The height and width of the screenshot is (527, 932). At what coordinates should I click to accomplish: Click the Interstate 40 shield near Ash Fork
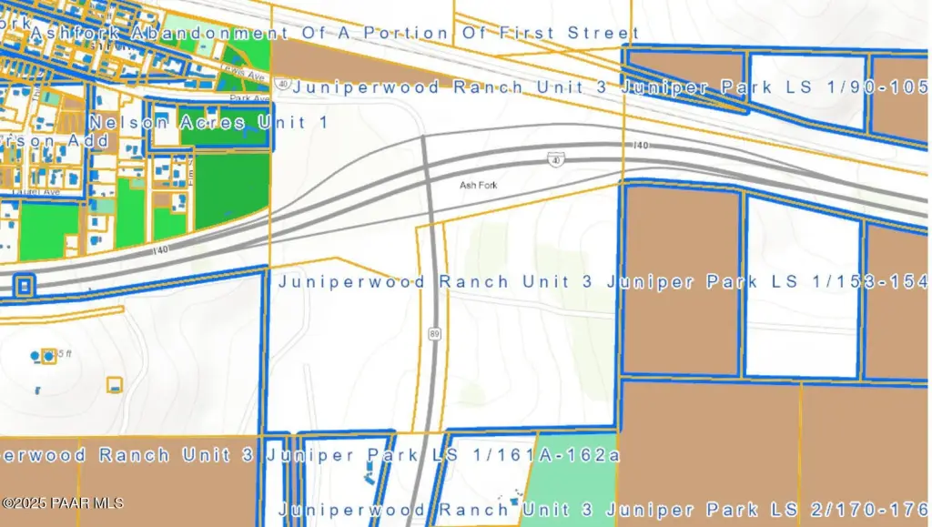pyautogui.click(x=554, y=159)
